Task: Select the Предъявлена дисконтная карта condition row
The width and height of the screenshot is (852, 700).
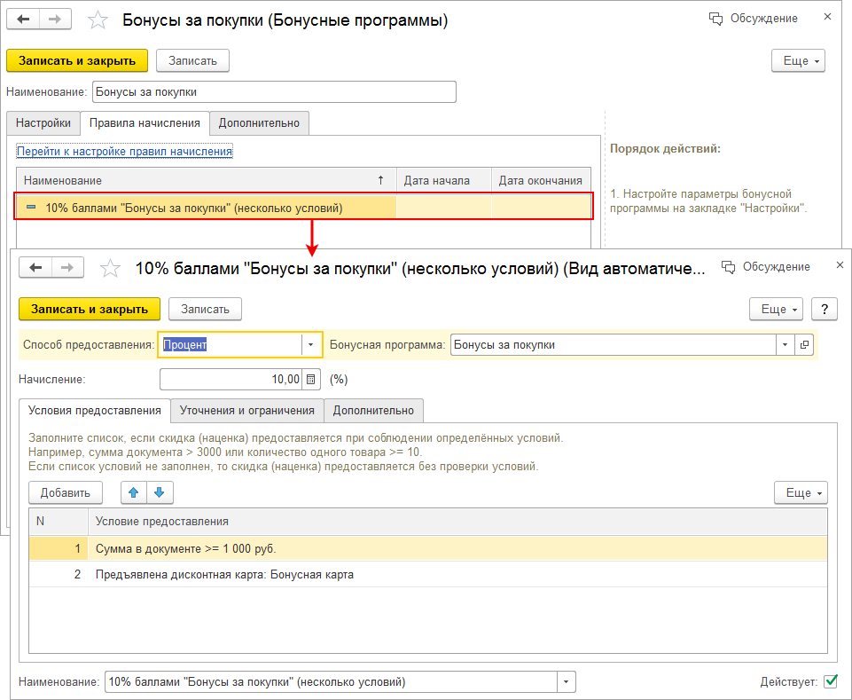Action: tap(224, 575)
